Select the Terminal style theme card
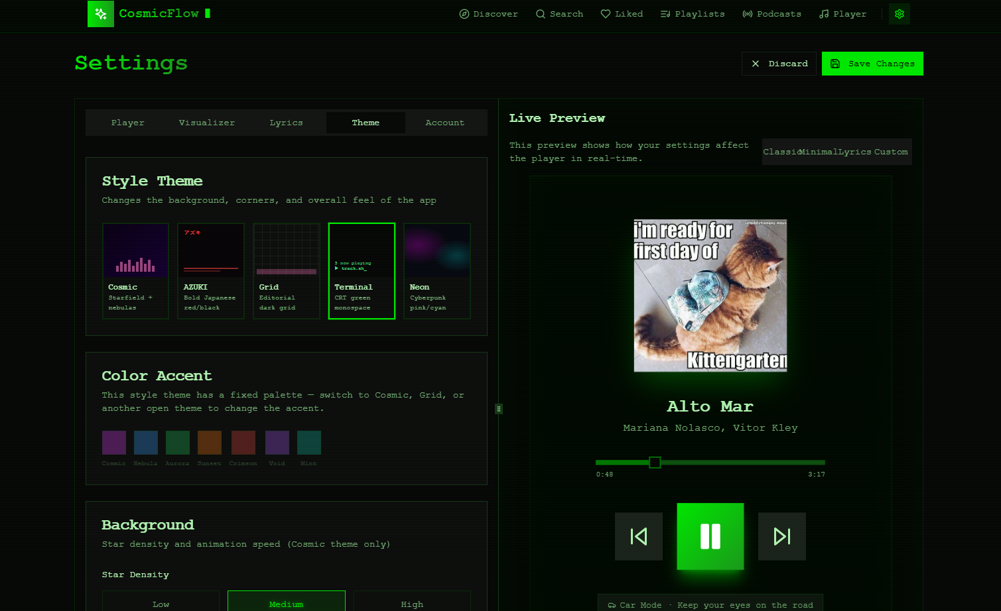The width and height of the screenshot is (1001, 611). click(x=362, y=271)
